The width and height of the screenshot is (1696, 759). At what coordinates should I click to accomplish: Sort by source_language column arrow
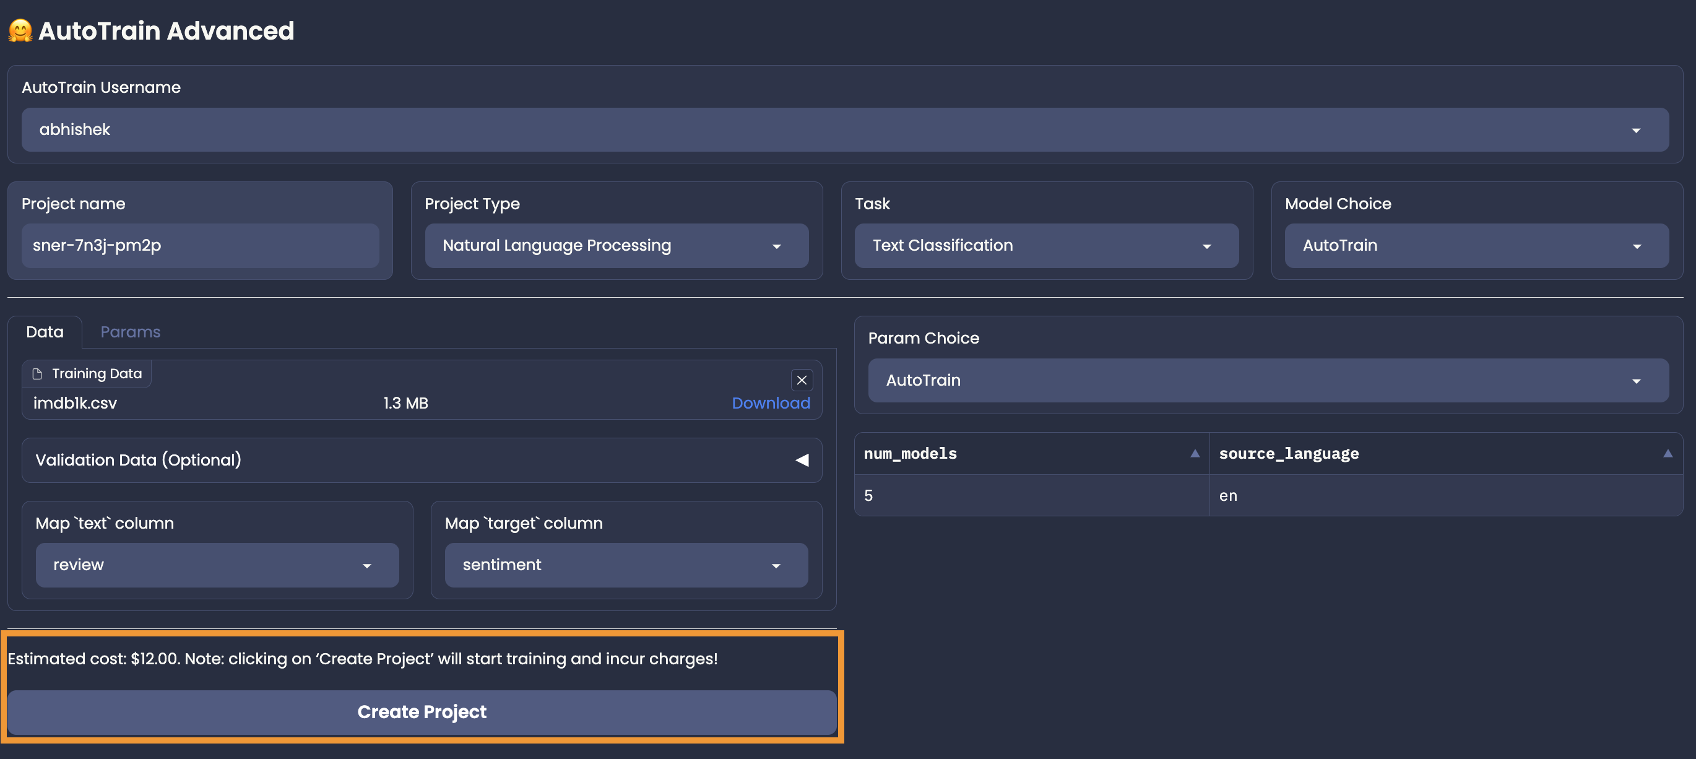click(1667, 454)
